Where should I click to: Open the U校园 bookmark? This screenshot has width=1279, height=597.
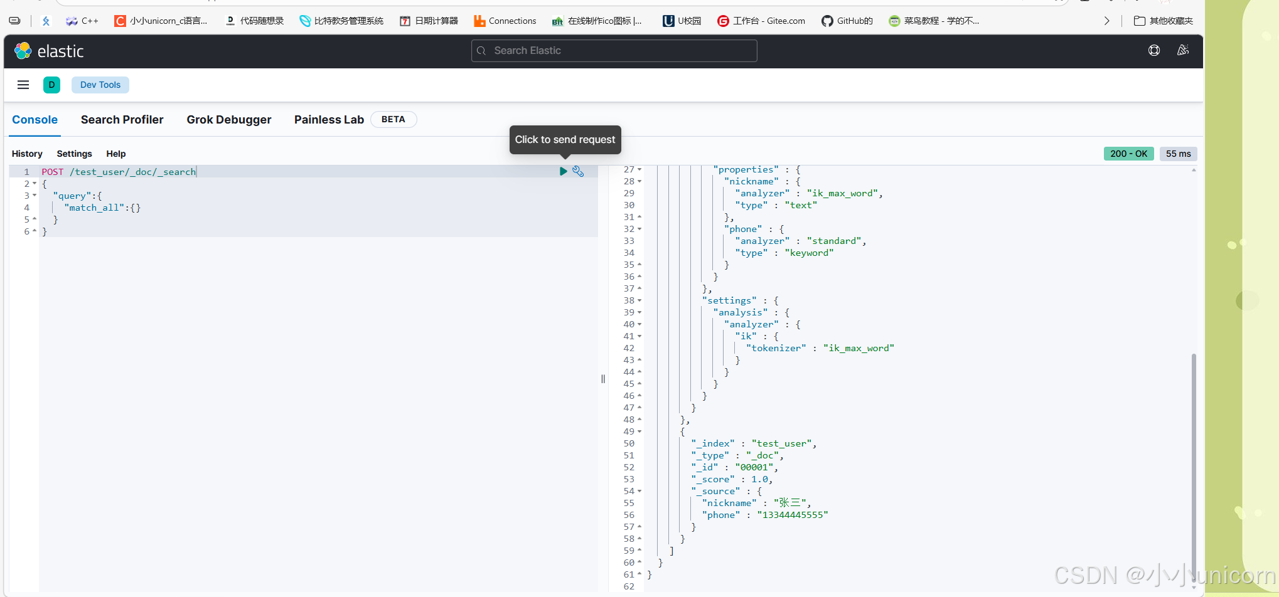(x=682, y=21)
